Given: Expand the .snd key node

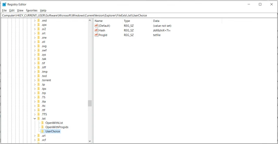Looking at the screenshot, I should pos(35,21).
